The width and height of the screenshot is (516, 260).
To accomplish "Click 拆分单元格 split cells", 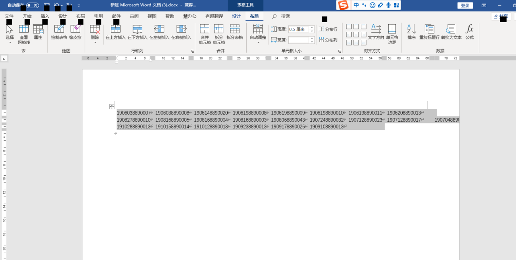I will tap(219, 33).
